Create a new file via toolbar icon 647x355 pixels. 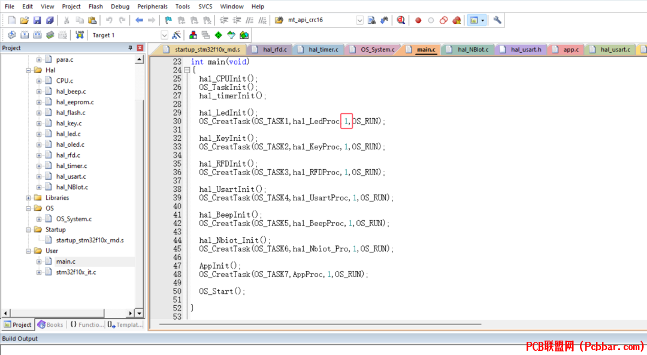(12, 20)
